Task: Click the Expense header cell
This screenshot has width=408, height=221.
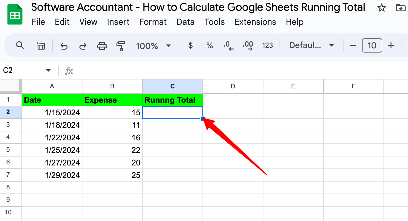Action: tap(112, 100)
